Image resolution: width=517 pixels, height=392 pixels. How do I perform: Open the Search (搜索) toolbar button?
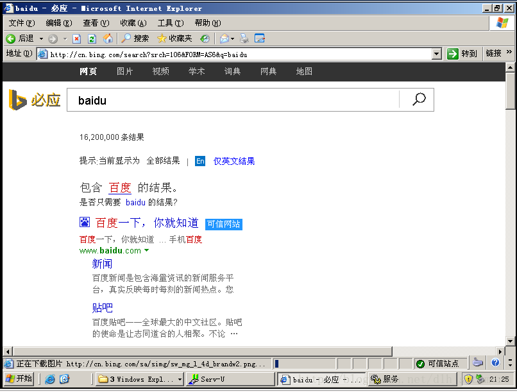pos(135,38)
